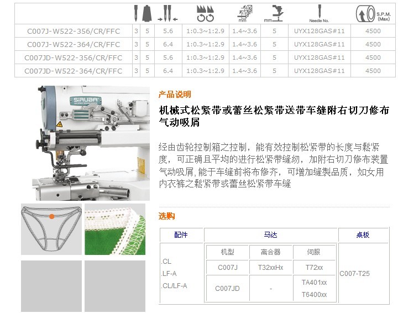Image resolution: width=398 pixels, height=313 pixels.
Task: Click the T32xxHx clutch motor cell
Action: click(x=270, y=268)
